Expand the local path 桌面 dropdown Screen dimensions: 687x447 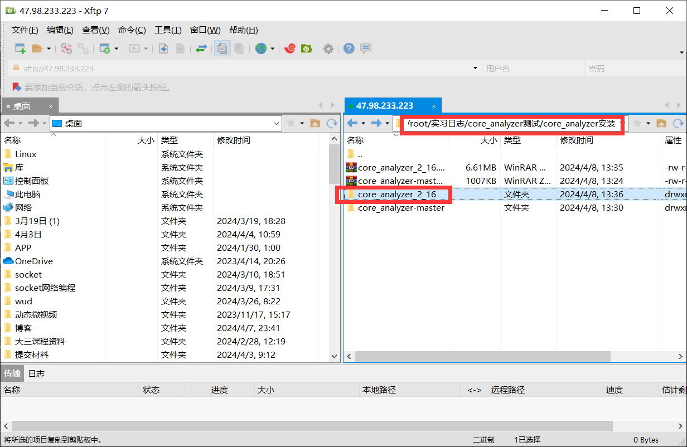[277, 123]
